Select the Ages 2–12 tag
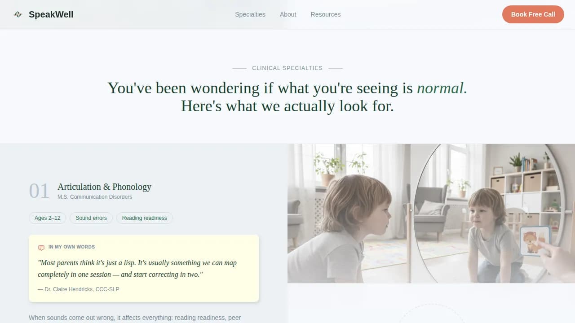The image size is (575, 323). (x=47, y=218)
